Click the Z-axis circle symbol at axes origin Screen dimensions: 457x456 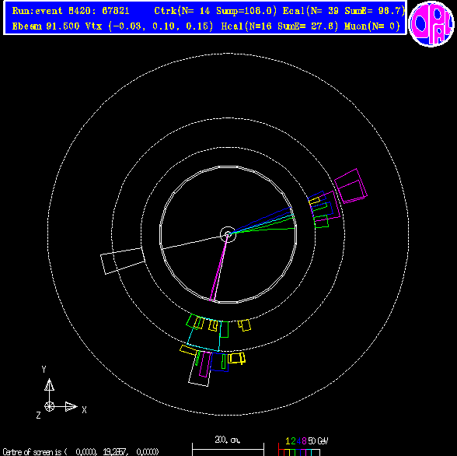(49, 406)
